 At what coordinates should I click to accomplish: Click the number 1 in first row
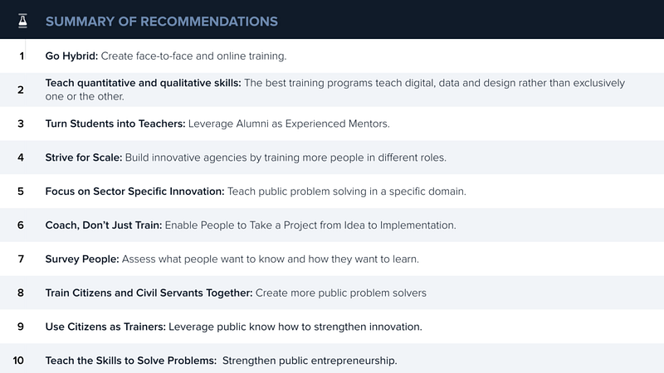(22, 56)
